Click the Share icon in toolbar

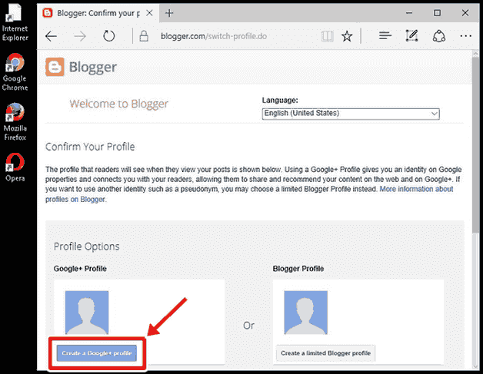click(439, 36)
